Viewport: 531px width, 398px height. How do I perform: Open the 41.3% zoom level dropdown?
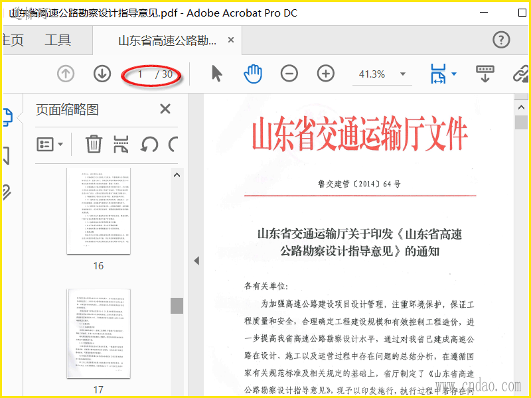tap(403, 74)
